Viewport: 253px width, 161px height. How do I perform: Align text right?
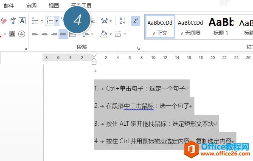[x=54, y=34]
